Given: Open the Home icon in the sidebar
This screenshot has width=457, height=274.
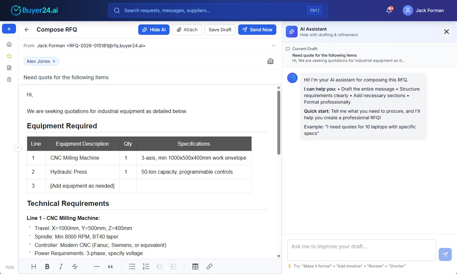Looking at the screenshot, I should pos(9,44).
